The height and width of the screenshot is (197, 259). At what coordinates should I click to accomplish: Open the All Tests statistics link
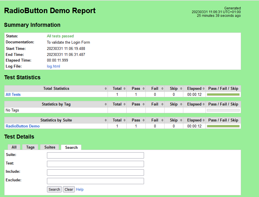coord(13,94)
